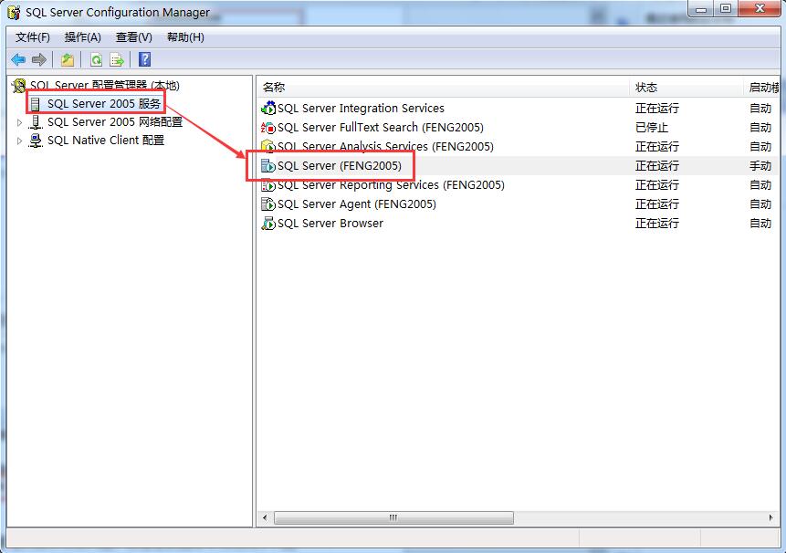Click the SQL Native Client 配置 tree icon

(x=35, y=141)
